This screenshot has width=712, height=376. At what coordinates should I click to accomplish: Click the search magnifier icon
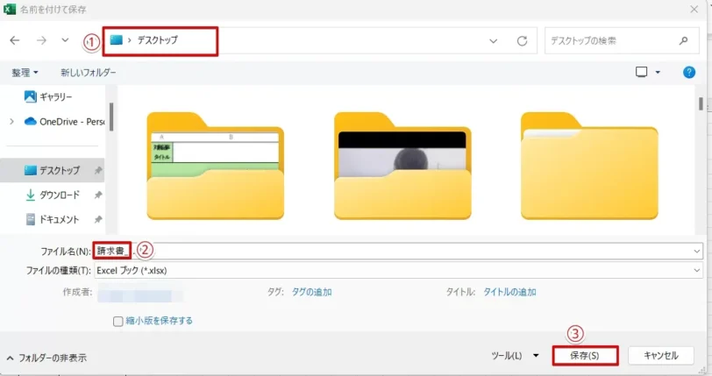[683, 41]
